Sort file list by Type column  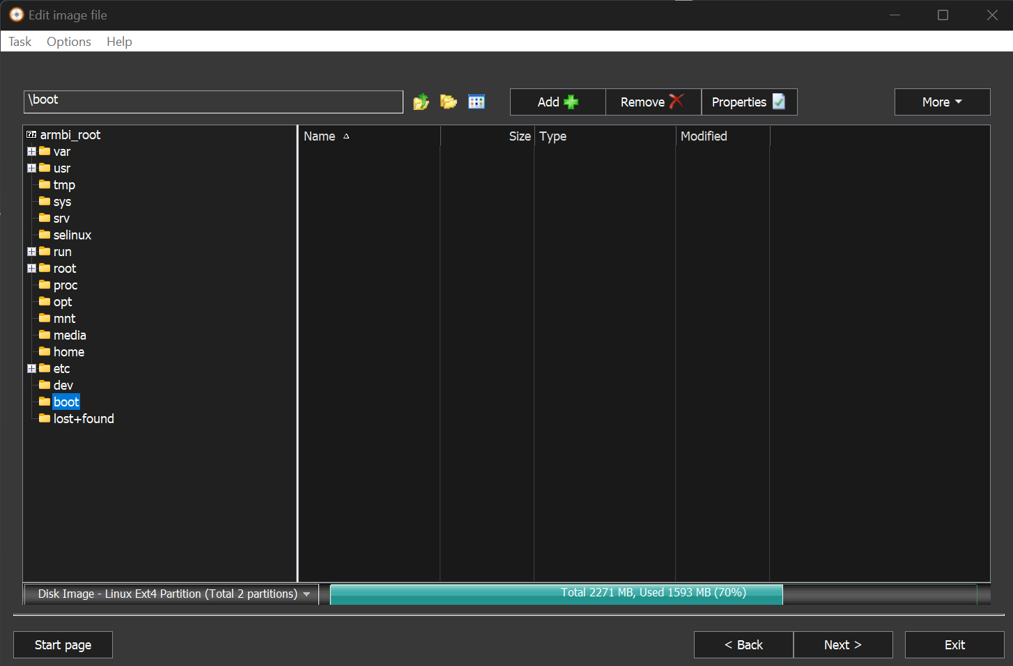[605, 136]
